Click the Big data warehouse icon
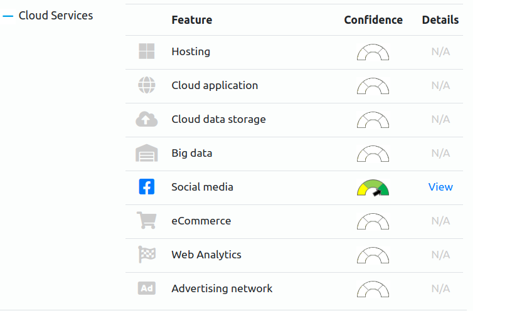This screenshot has width=512, height=311. pos(147,153)
